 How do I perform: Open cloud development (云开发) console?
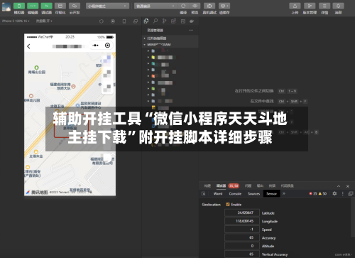75,6
